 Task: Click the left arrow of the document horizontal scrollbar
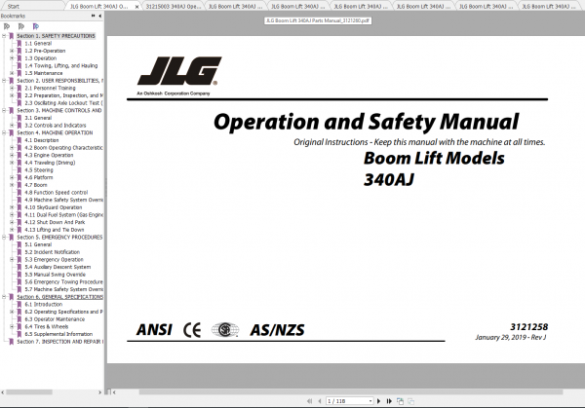(114, 392)
